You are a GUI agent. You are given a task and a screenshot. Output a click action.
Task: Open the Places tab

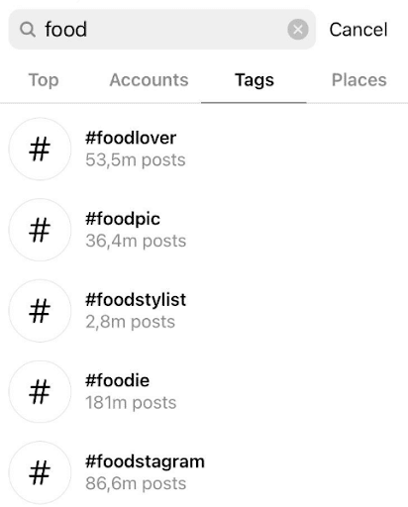(359, 80)
